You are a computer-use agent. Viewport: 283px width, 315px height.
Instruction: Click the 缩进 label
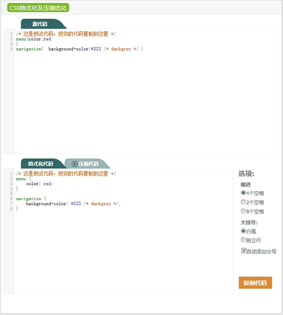point(246,184)
